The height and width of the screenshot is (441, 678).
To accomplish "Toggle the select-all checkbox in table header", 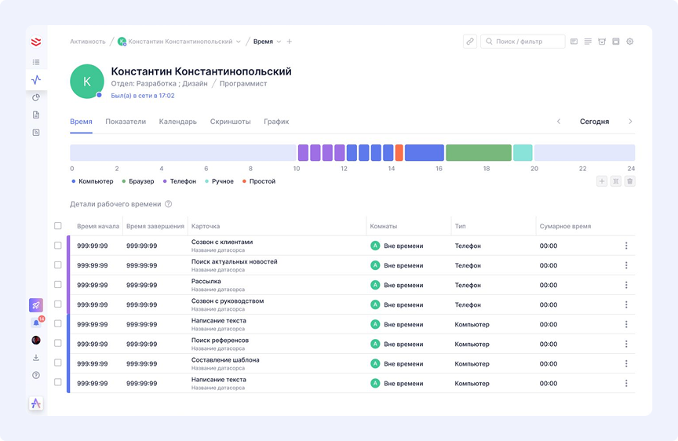I will (x=58, y=226).
